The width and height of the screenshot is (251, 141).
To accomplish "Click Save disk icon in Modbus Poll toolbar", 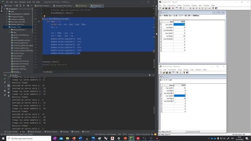I will (x=166, y=8).
